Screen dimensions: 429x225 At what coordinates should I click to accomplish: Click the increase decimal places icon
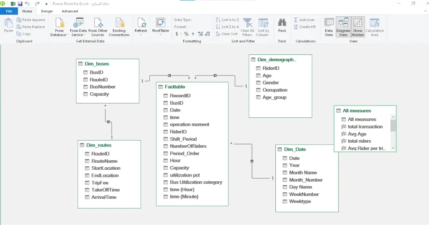click(x=200, y=34)
